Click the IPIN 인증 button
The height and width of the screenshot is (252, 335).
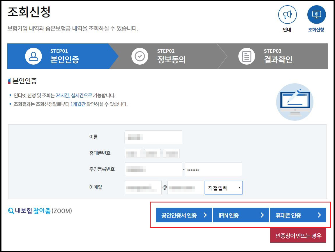(241, 215)
